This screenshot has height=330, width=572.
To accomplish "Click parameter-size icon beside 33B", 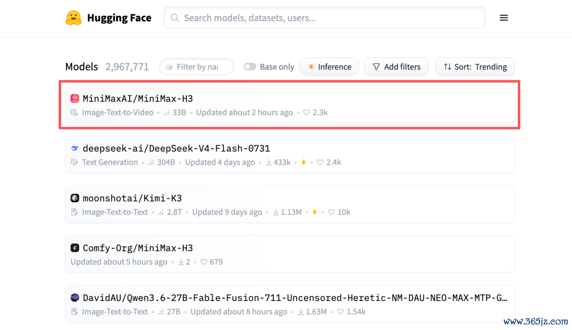I will click(x=166, y=113).
